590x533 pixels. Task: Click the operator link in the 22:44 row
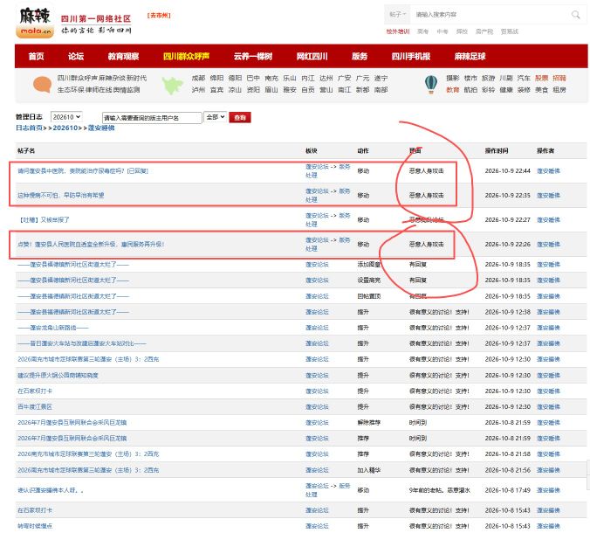pyautogui.click(x=548, y=171)
